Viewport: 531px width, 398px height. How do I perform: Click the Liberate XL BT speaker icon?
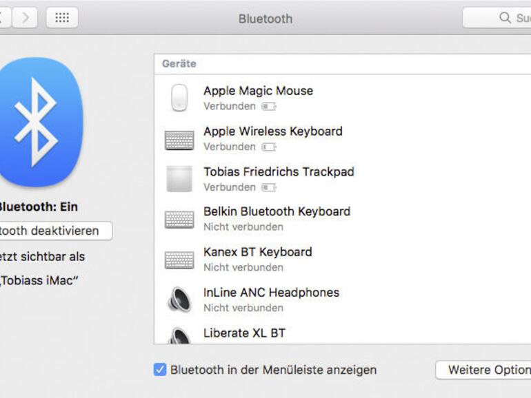[179, 335]
